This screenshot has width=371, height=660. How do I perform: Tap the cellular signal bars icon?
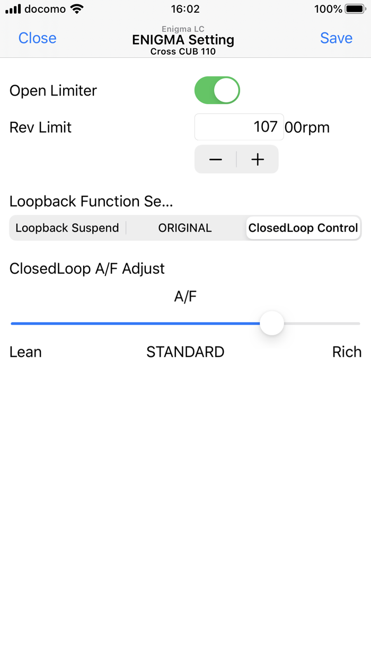click(x=13, y=9)
